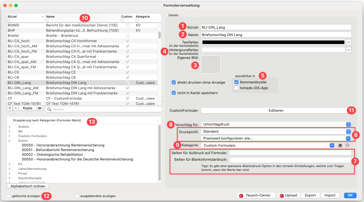
Task: Open 'Praxisweit konfigurieren wie...' dropdown
Action: tap(276, 138)
